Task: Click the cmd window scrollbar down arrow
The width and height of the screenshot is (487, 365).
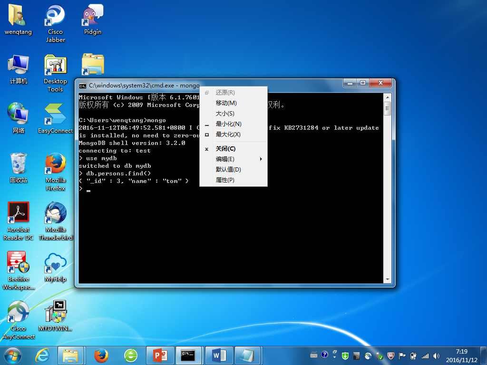Action: click(x=387, y=279)
